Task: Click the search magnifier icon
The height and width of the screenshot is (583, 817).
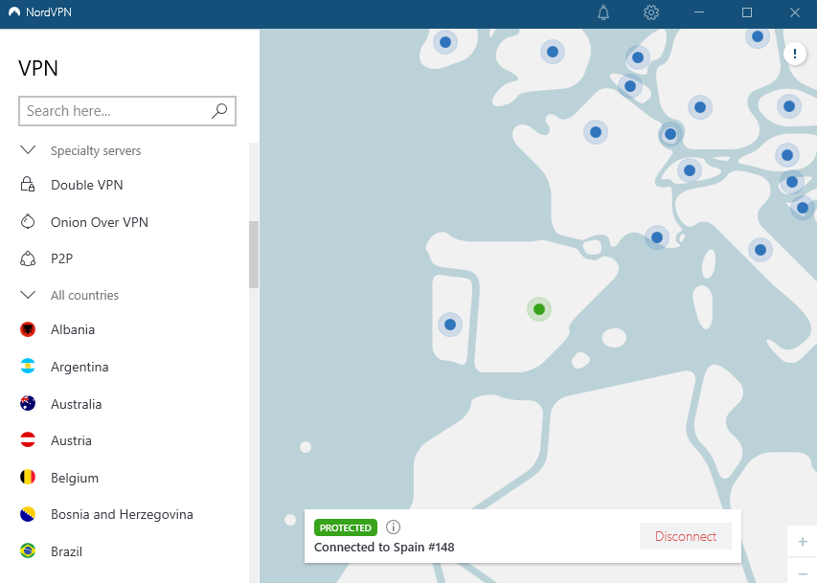Action: point(219,111)
